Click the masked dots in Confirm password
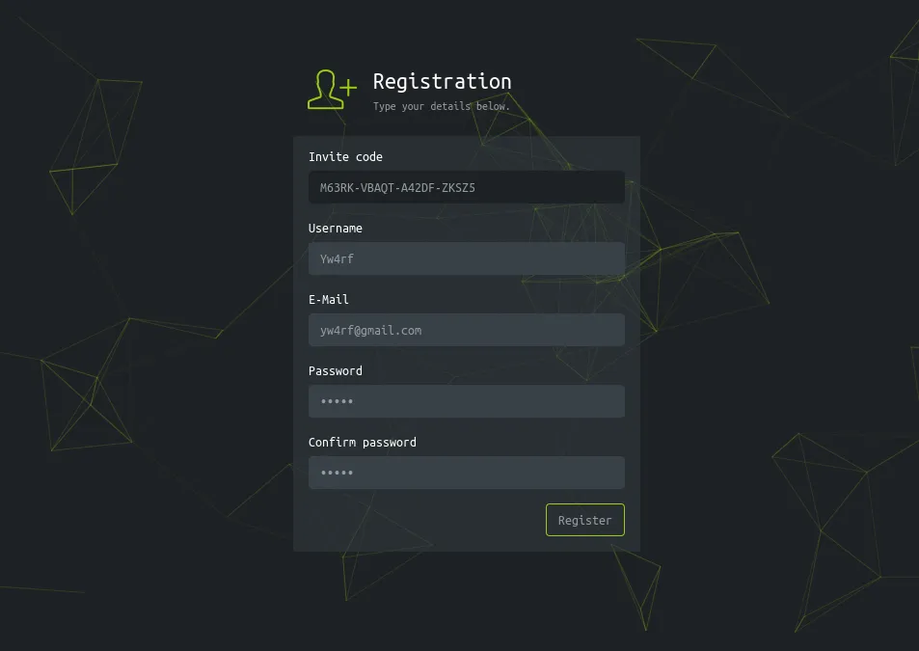 click(337, 474)
